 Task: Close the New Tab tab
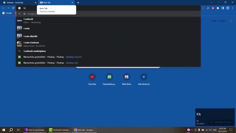[72, 3]
